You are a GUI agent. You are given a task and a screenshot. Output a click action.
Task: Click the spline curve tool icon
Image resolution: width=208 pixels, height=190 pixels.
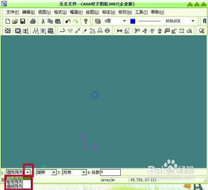(x=70, y=31)
